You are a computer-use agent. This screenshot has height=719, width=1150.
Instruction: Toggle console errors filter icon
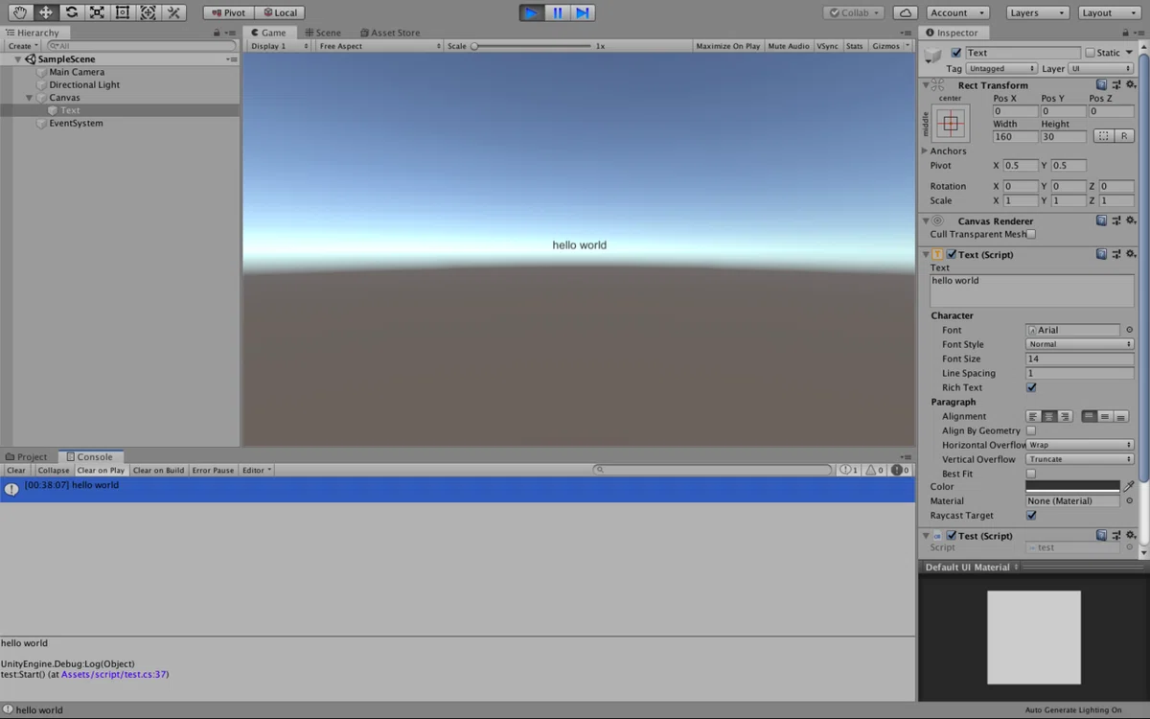click(901, 470)
